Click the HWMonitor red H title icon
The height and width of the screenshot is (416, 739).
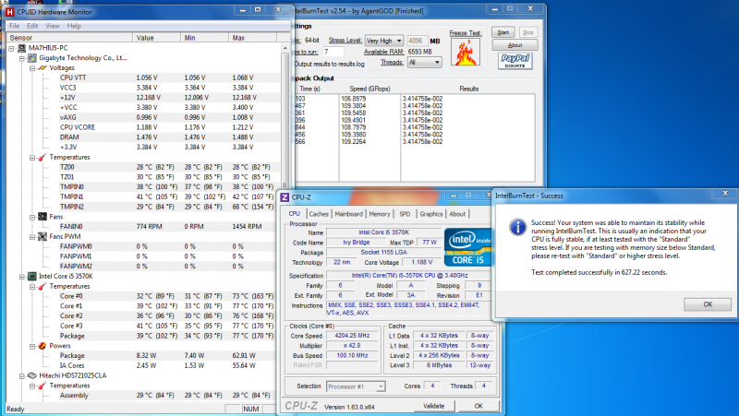tap(10, 12)
